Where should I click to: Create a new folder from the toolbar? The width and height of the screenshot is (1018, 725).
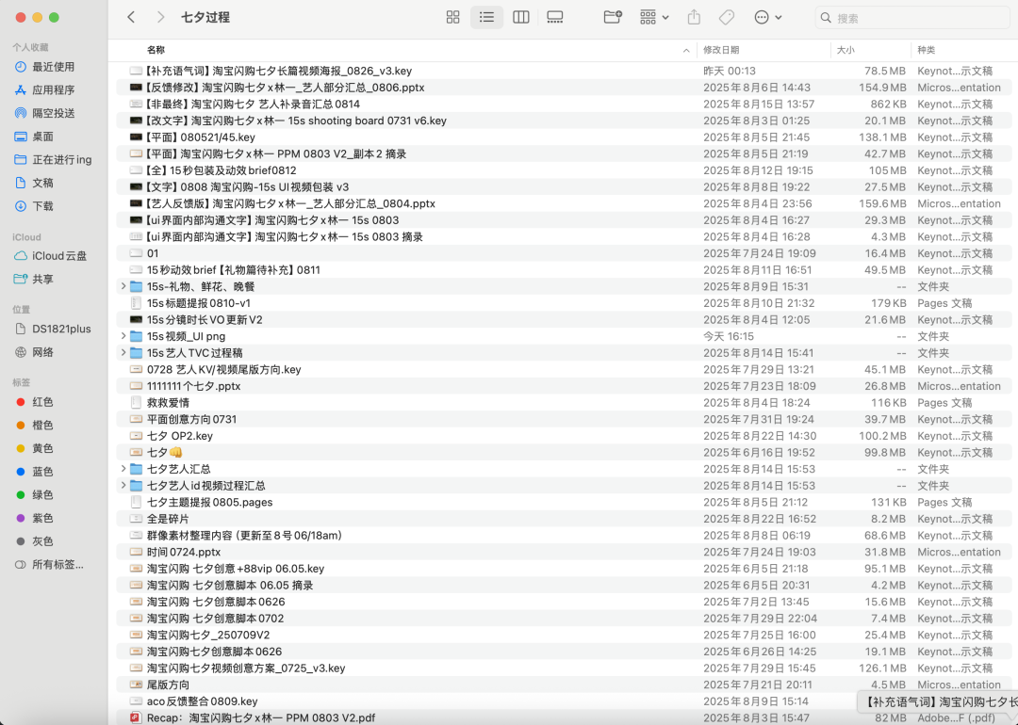point(613,18)
